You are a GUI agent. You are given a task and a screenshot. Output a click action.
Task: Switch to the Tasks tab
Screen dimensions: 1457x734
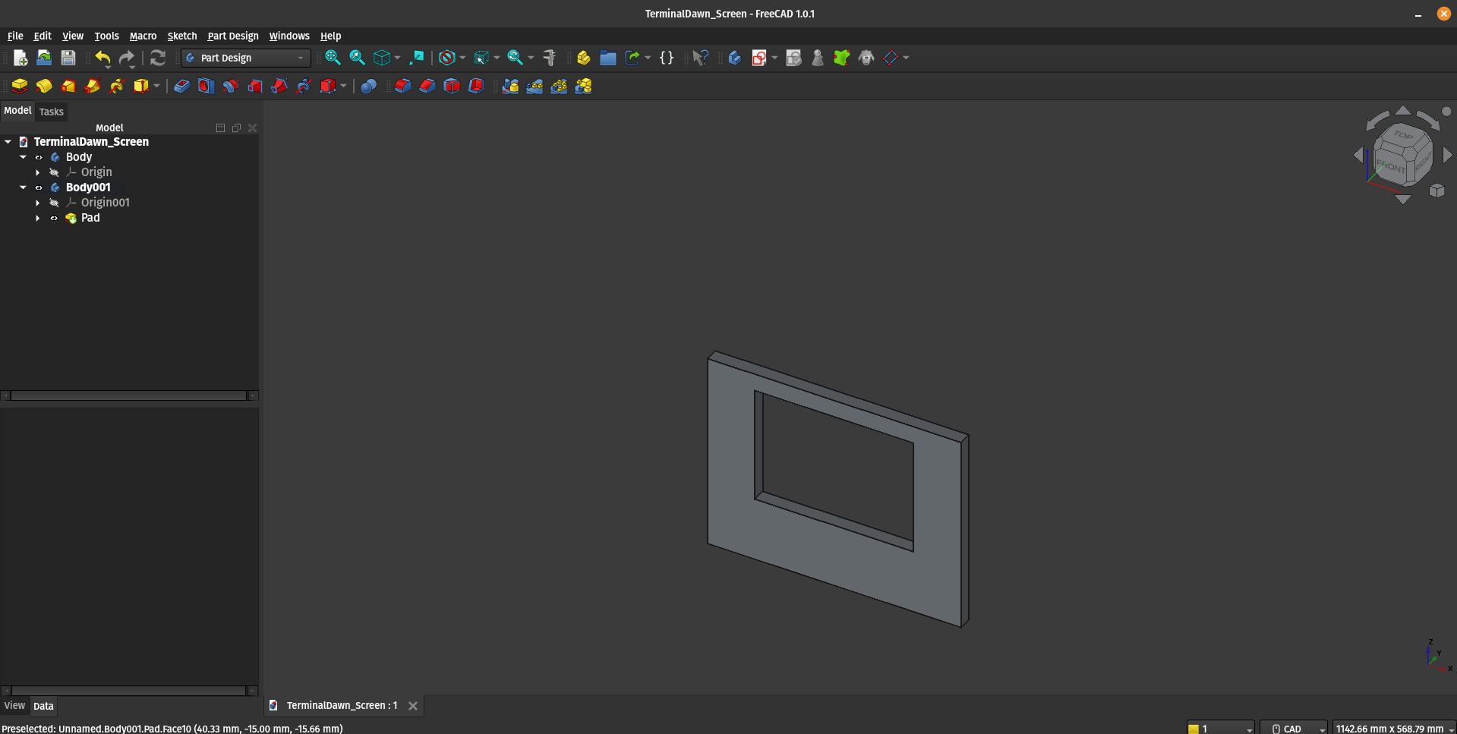coord(52,112)
